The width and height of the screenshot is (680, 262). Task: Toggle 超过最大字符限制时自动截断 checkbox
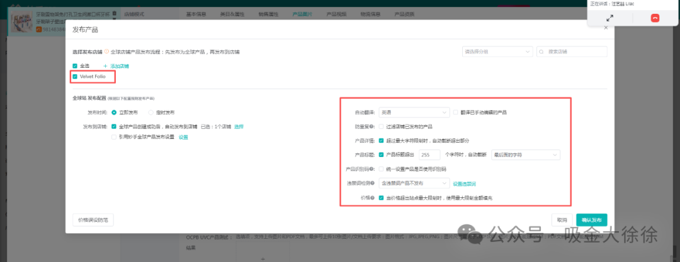click(381, 140)
